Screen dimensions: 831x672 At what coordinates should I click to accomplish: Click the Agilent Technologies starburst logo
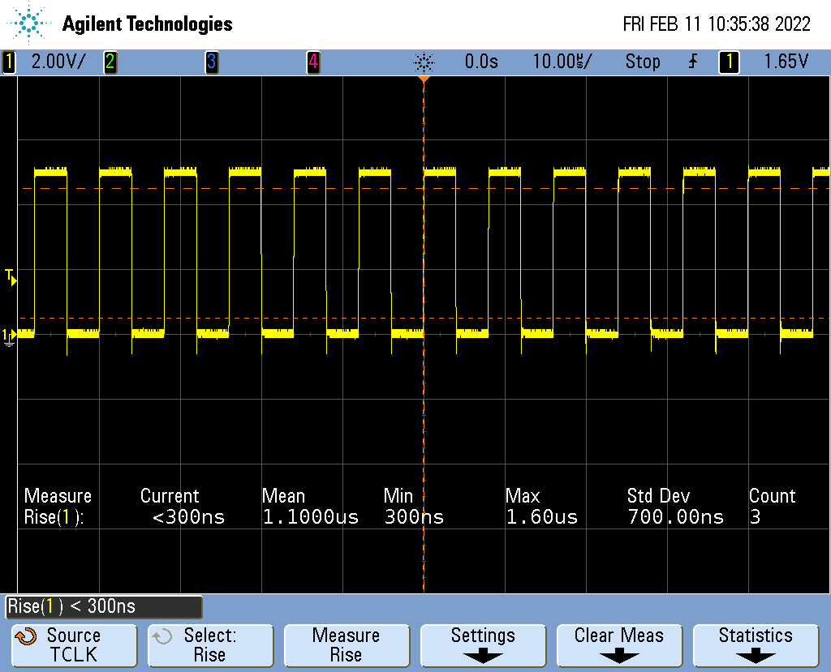coord(30,24)
